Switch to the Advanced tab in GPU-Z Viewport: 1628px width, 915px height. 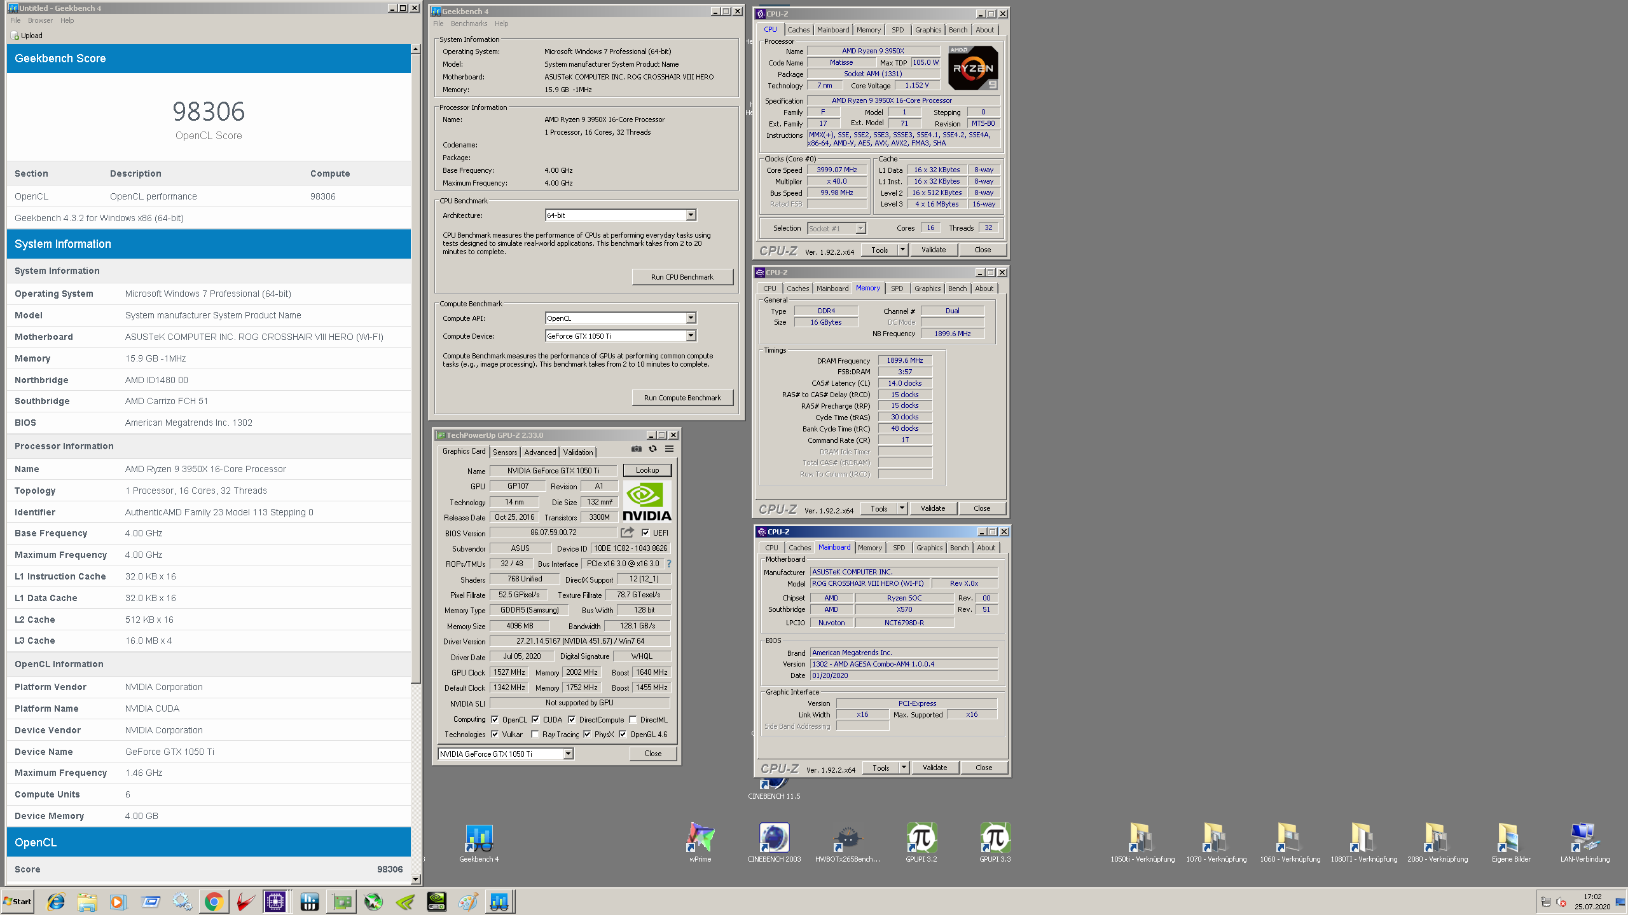(x=540, y=452)
